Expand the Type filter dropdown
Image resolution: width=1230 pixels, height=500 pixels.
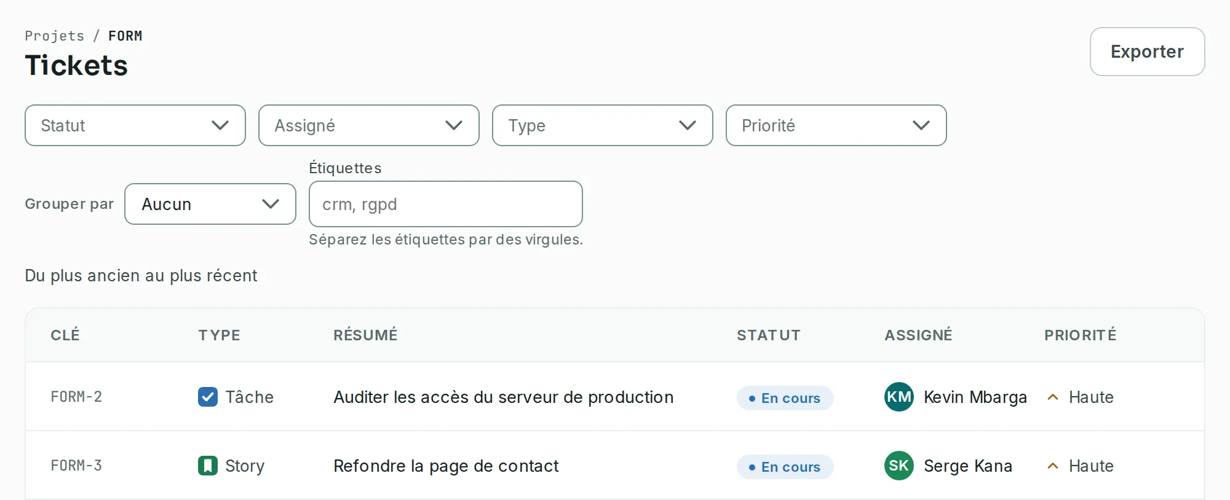pos(603,125)
